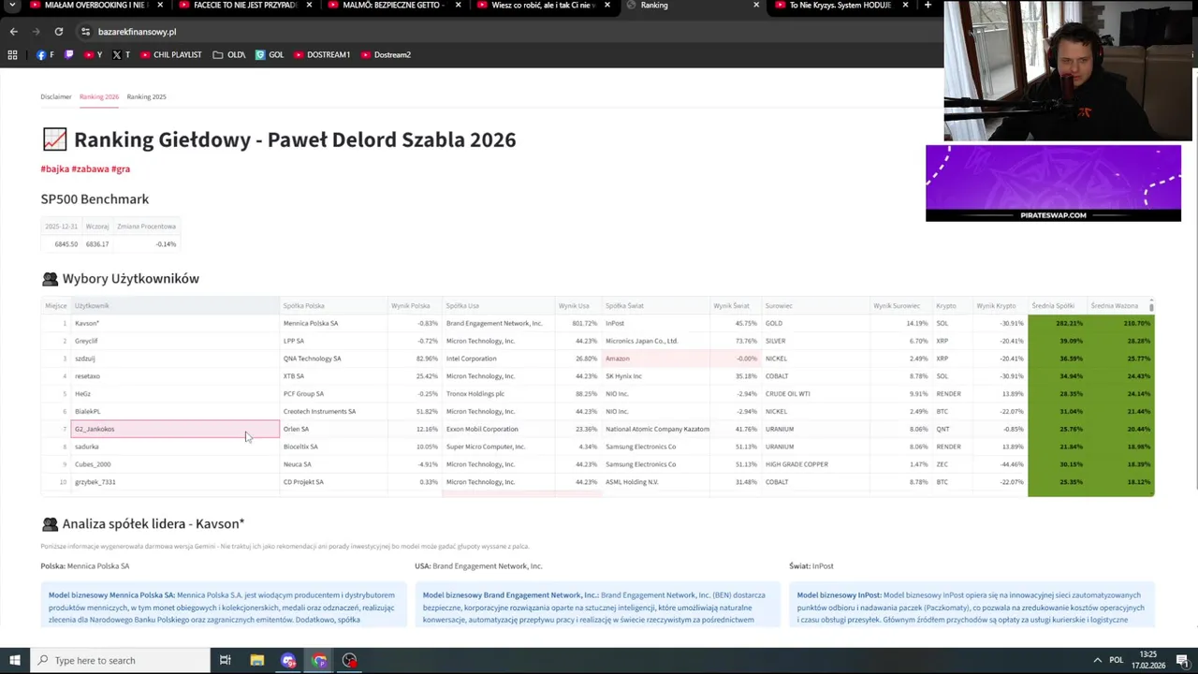
Task: Click the HIGH GRADE COPPER cell
Action: point(815,464)
